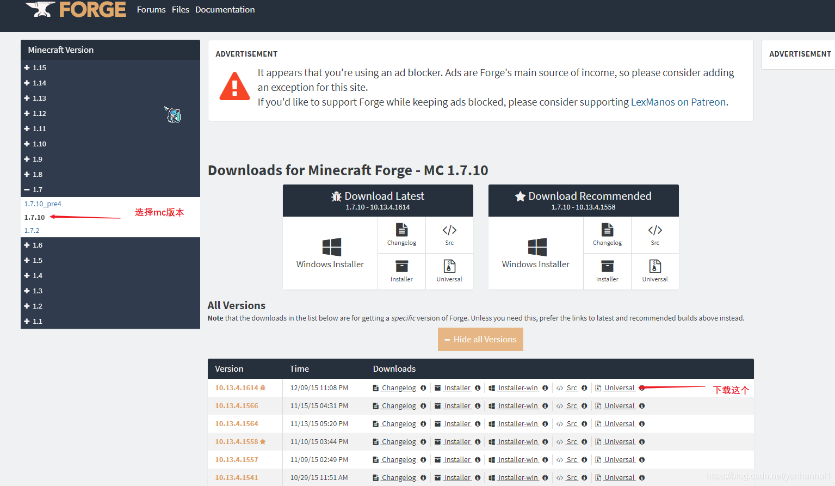Open the Documentation menu item
Image resolution: width=835 pixels, height=486 pixels.
(x=225, y=10)
